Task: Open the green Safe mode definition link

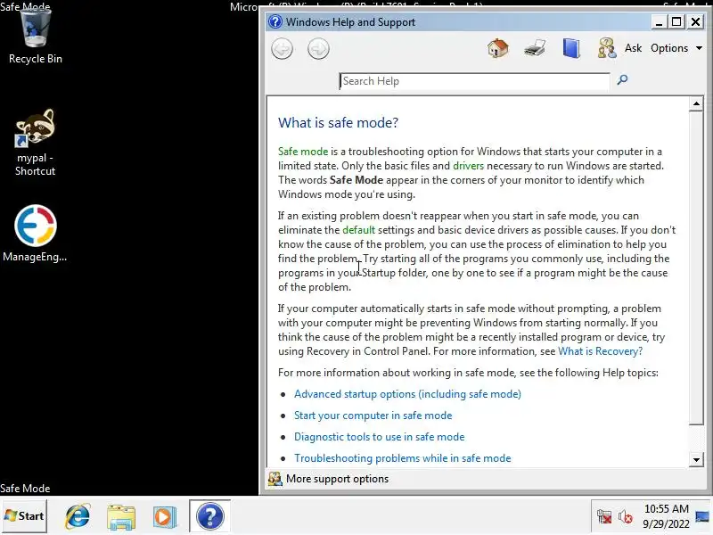Action: 303,152
